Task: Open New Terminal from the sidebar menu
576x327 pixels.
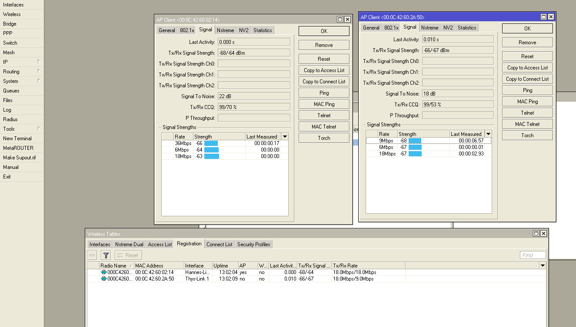Action: (17, 139)
